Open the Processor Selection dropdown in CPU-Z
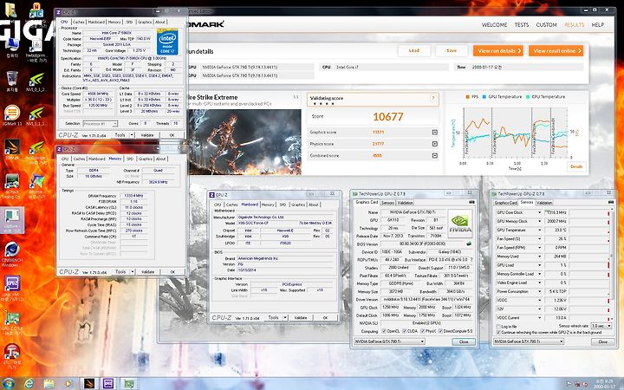624x390 pixels. [100, 124]
